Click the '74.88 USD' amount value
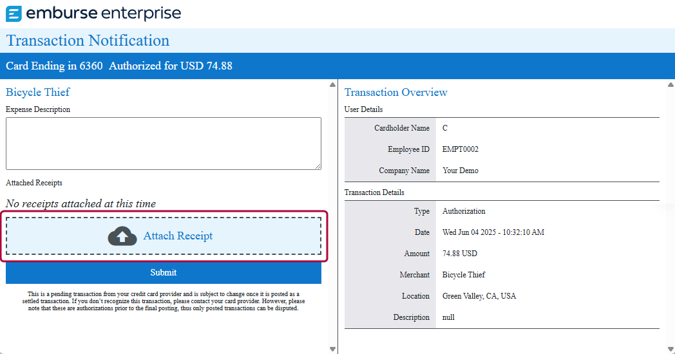This screenshot has height=354, width=675. click(x=460, y=254)
